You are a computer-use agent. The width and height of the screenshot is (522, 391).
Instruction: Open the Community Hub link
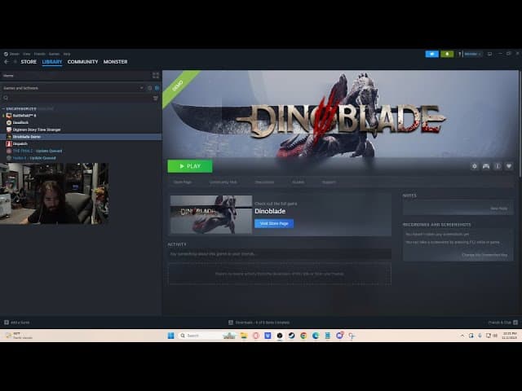(x=223, y=182)
